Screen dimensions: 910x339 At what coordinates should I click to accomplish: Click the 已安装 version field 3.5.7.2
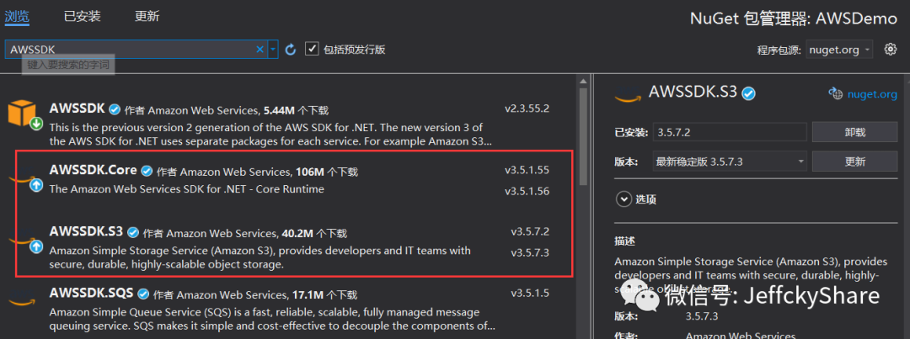730,132
